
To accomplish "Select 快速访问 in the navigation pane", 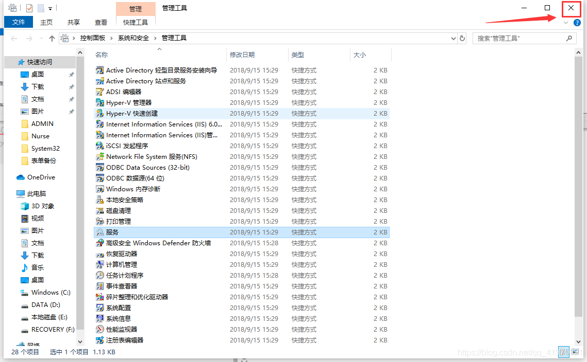I will point(39,62).
